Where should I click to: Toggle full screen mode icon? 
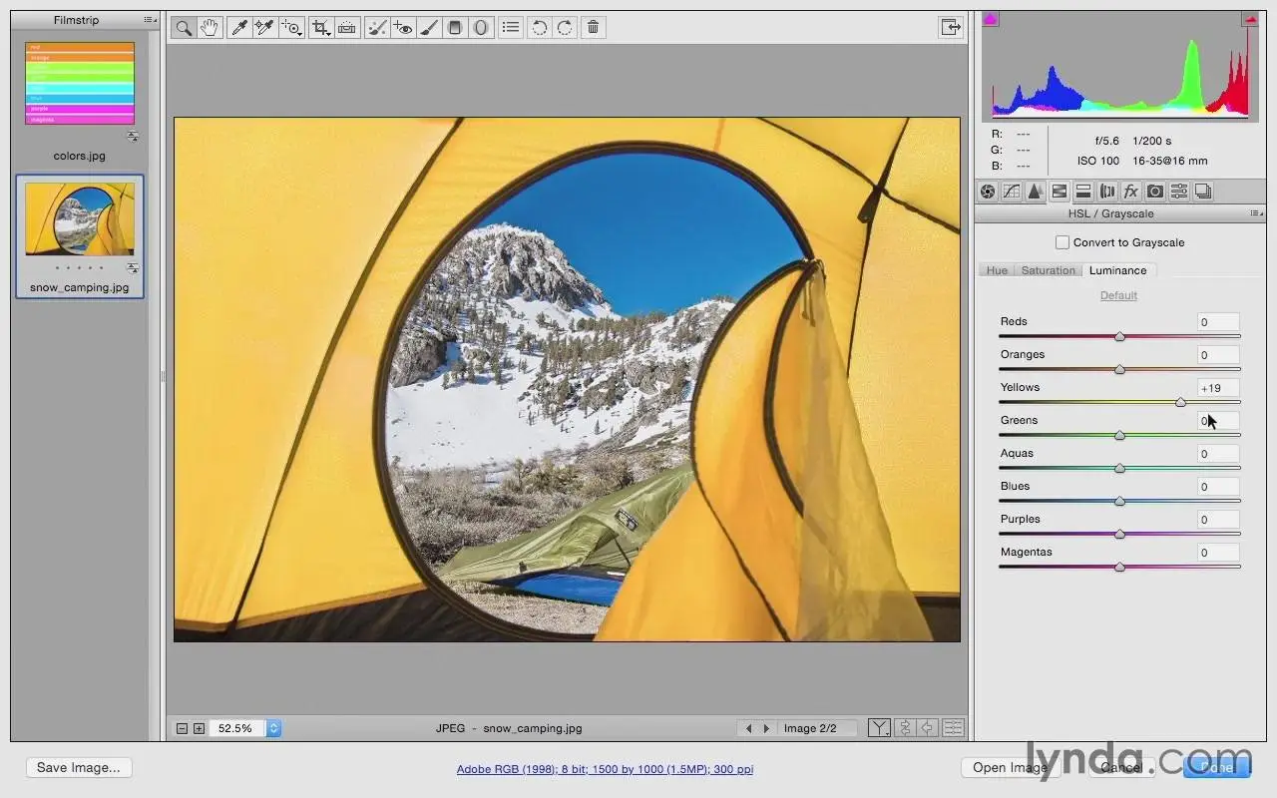click(x=951, y=28)
